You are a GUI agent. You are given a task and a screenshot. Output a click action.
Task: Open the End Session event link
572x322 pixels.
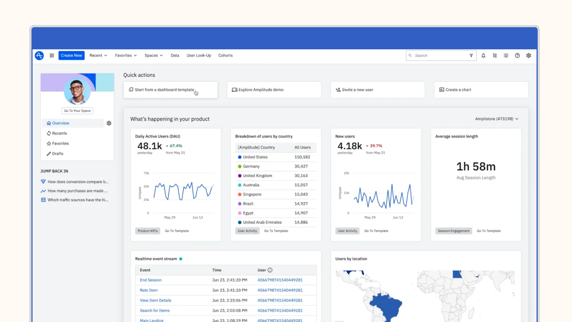(x=150, y=280)
